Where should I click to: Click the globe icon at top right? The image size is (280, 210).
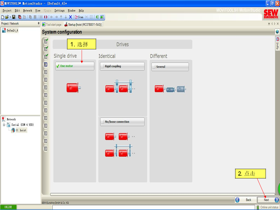(277, 32)
